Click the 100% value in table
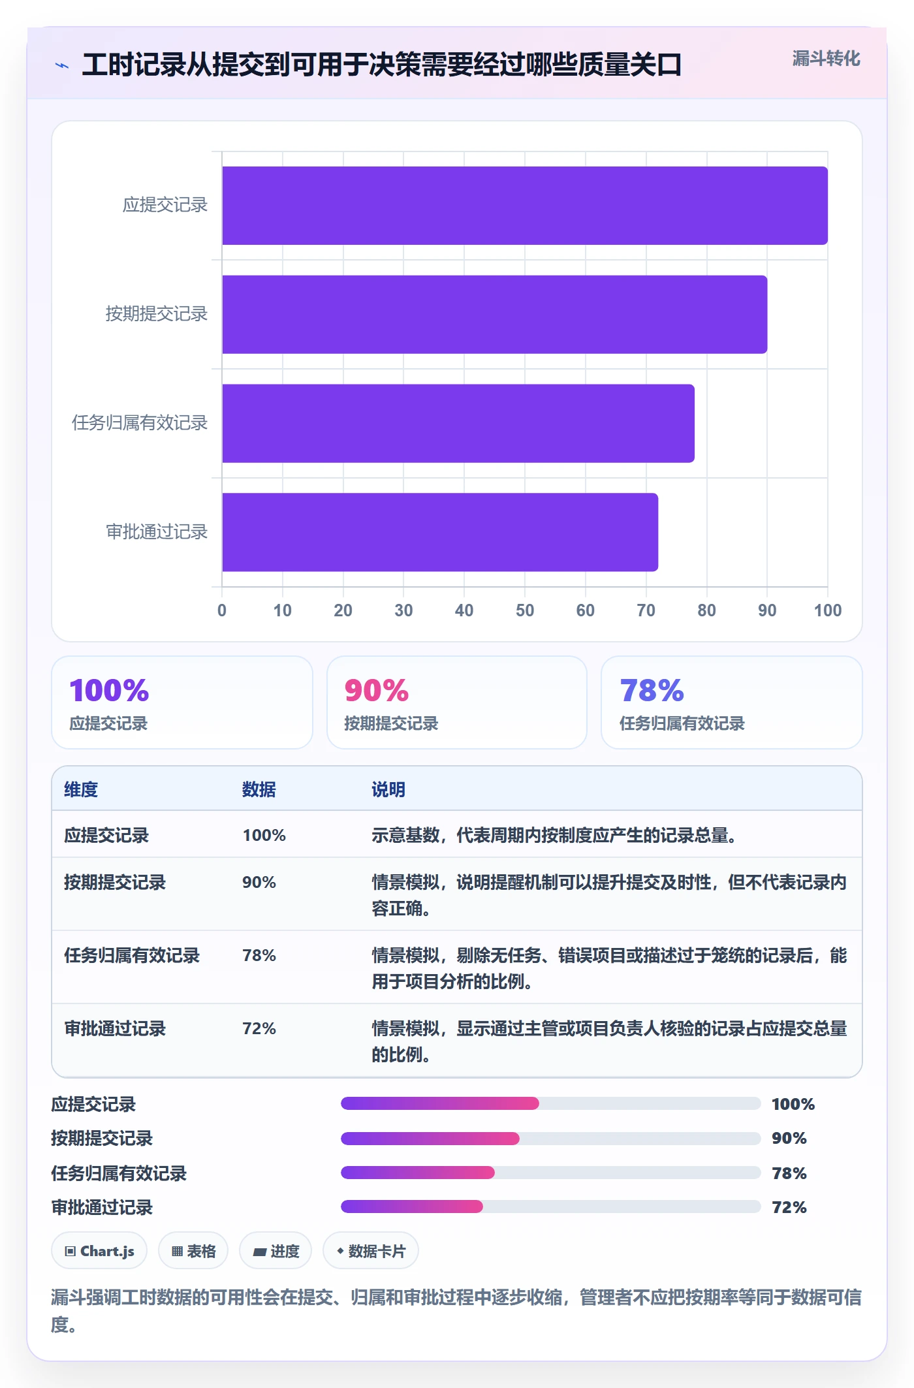 click(264, 835)
